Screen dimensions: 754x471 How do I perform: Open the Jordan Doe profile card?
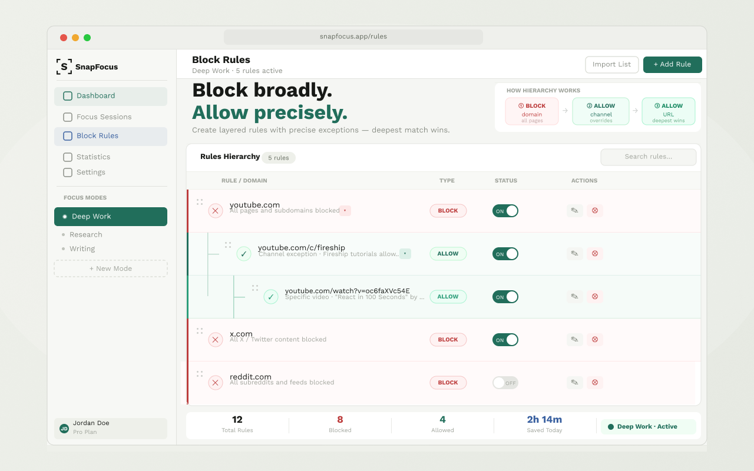111,429
